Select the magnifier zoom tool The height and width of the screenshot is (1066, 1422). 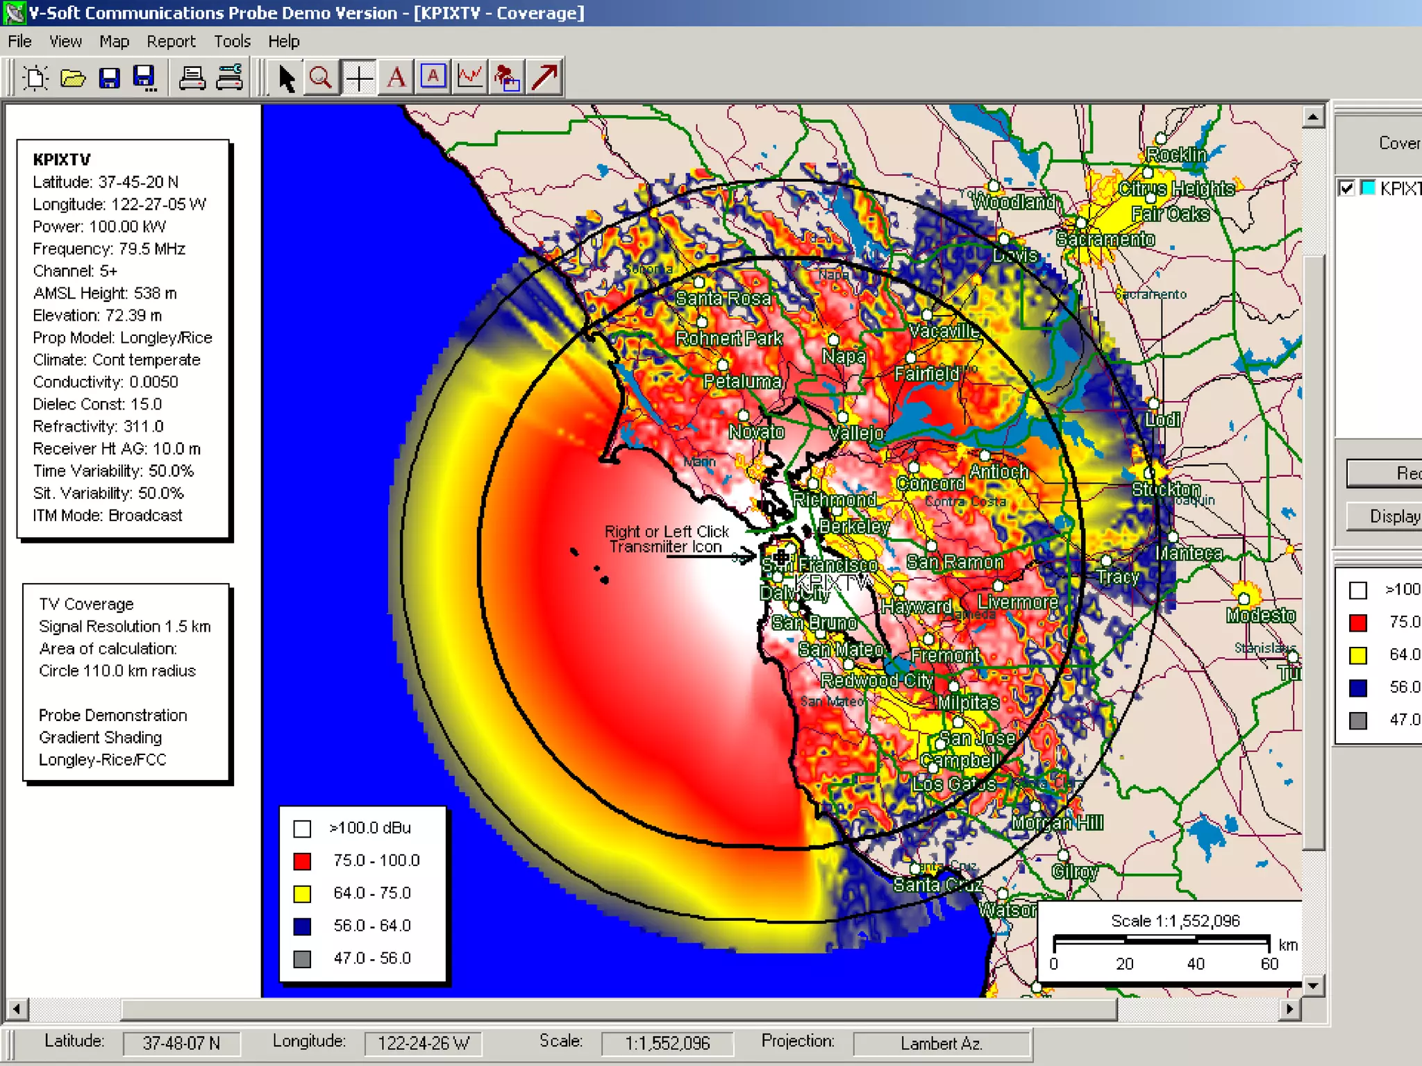point(321,77)
